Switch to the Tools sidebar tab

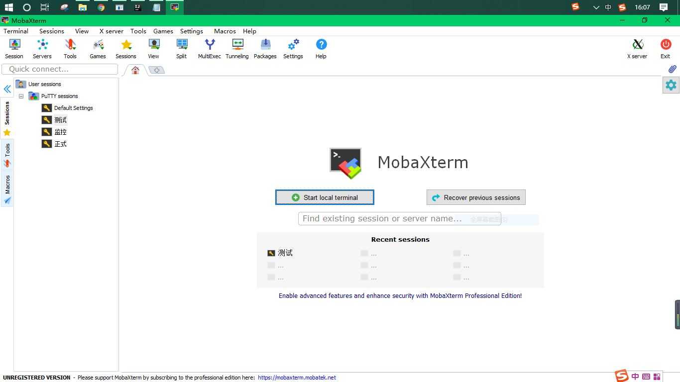7,155
